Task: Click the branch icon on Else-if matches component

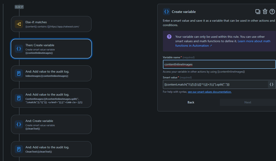Action: point(19,24)
